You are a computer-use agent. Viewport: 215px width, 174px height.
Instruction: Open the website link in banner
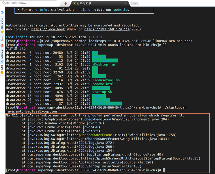point(121,10)
